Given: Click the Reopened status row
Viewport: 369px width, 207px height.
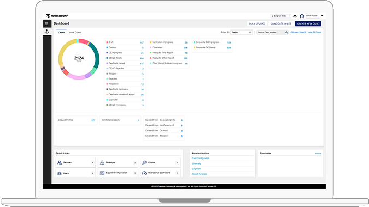Looking at the screenshot, I should (x=125, y=84).
